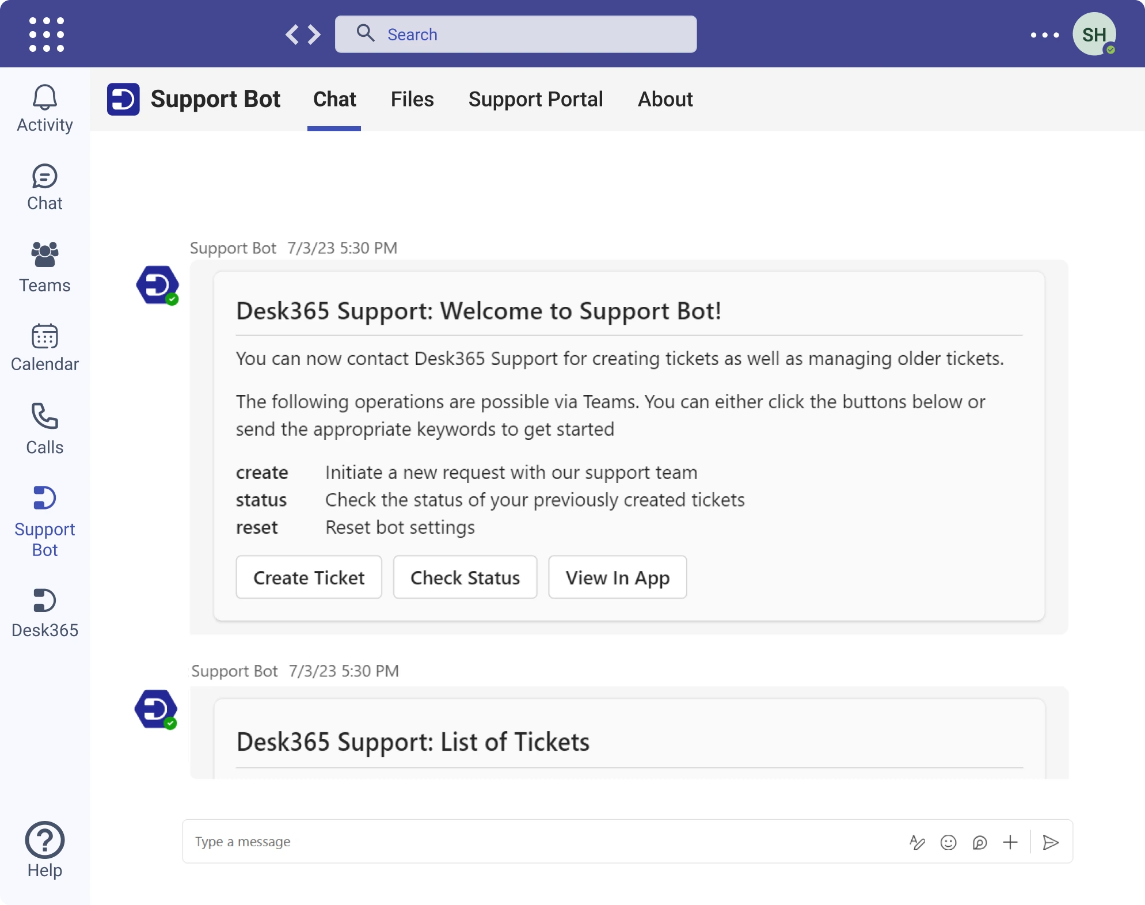Go to Calendar in the sidebar
The width and height of the screenshot is (1145, 905).
[x=45, y=347]
